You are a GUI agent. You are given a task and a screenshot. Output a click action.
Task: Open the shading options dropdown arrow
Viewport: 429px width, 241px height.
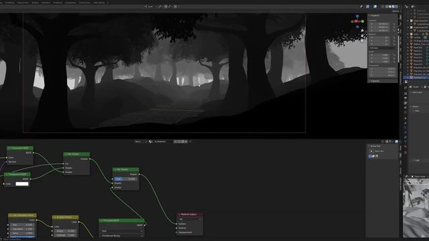click(x=400, y=7)
